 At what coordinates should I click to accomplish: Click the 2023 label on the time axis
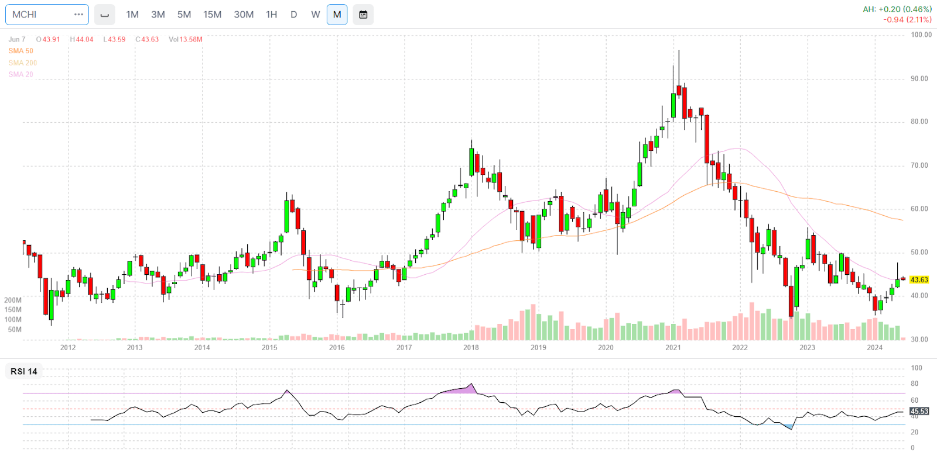click(x=807, y=347)
